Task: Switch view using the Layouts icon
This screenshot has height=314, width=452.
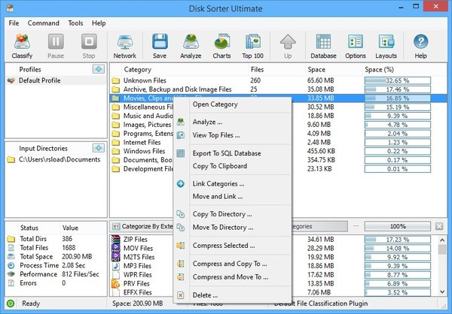Action: [386, 45]
